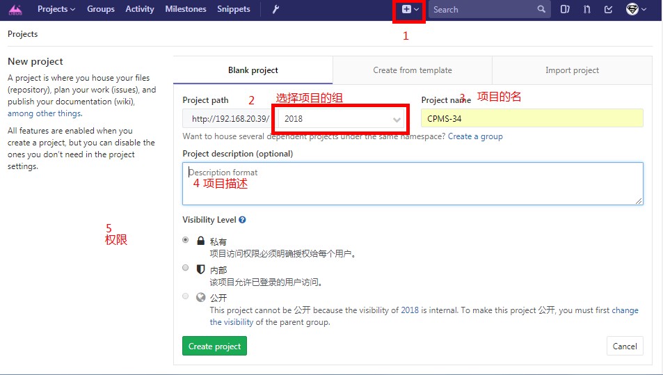The image size is (663, 375).
Task: Select the 公开 (public) visibility option
Action: (185, 296)
